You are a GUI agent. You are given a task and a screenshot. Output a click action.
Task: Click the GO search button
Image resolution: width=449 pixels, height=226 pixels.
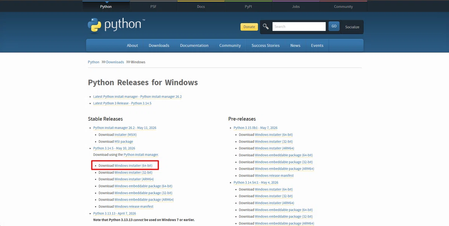tap(334, 26)
